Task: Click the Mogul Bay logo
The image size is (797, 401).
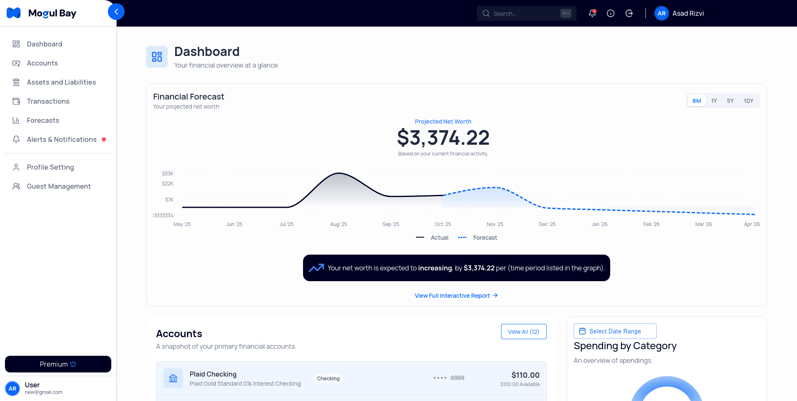Action: pos(41,13)
